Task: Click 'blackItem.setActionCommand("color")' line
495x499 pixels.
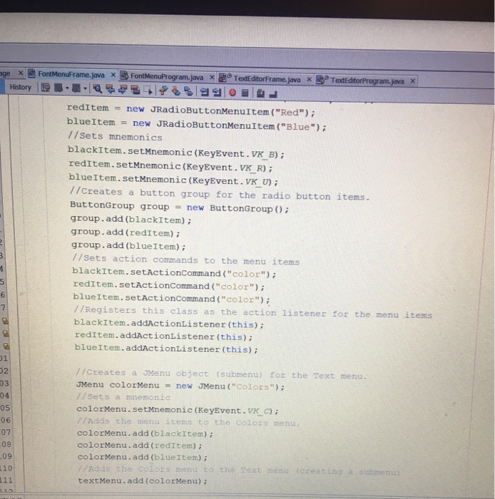Action: pos(174,273)
